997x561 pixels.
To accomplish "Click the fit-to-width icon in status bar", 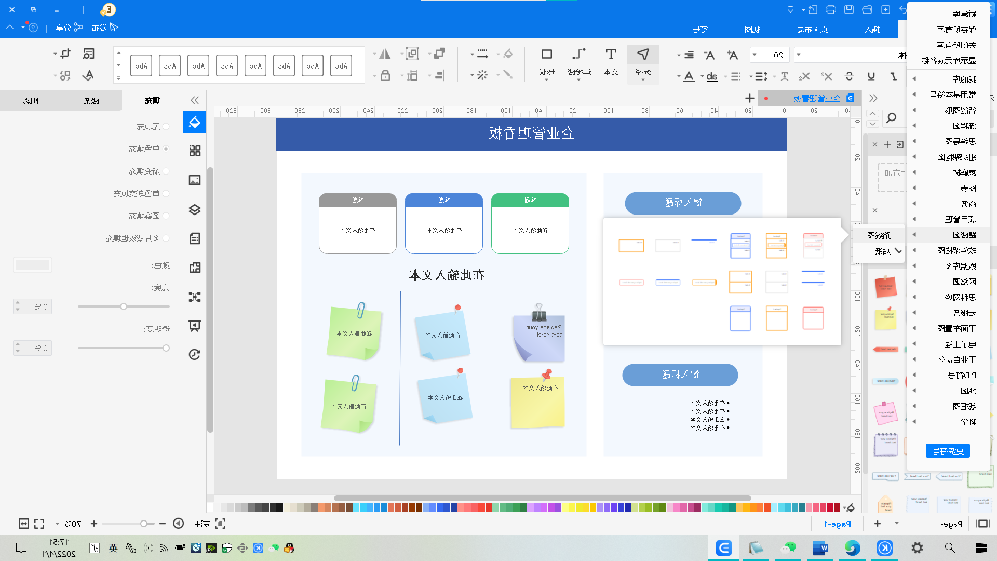I will (23, 524).
